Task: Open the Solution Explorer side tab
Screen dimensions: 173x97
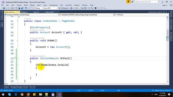Action: pyautogui.click(x=171, y=25)
